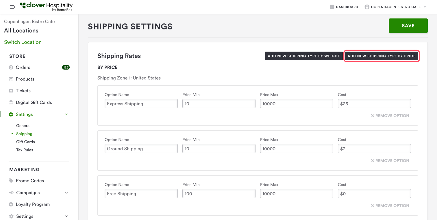Screen dimensions: 437x220
Task: Focus the Ground Shipping Cost field
Action: [374, 149]
